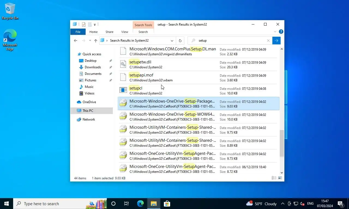Click the setupetw.dll gear file icon

(123, 64)
